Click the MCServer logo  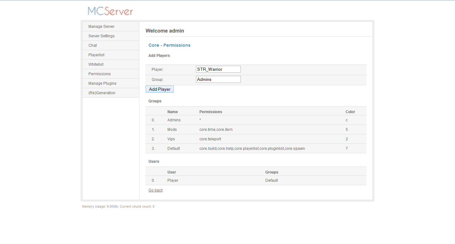110,11
